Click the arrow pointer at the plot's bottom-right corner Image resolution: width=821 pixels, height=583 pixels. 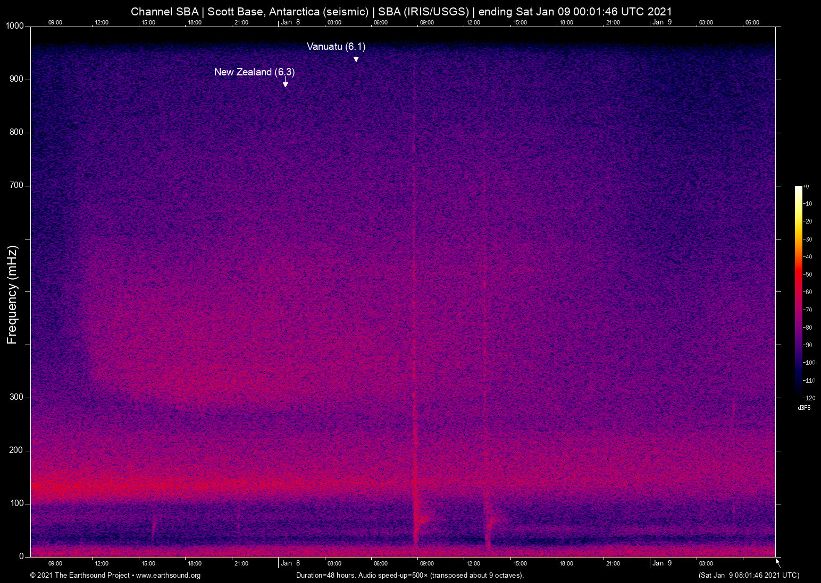pos(777,562)
